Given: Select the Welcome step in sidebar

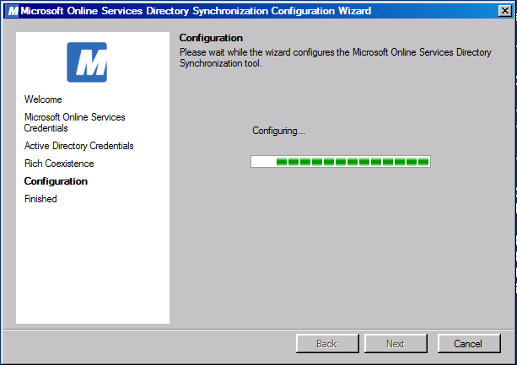Looking at the screenshot, I should click(x=43, y=99).
